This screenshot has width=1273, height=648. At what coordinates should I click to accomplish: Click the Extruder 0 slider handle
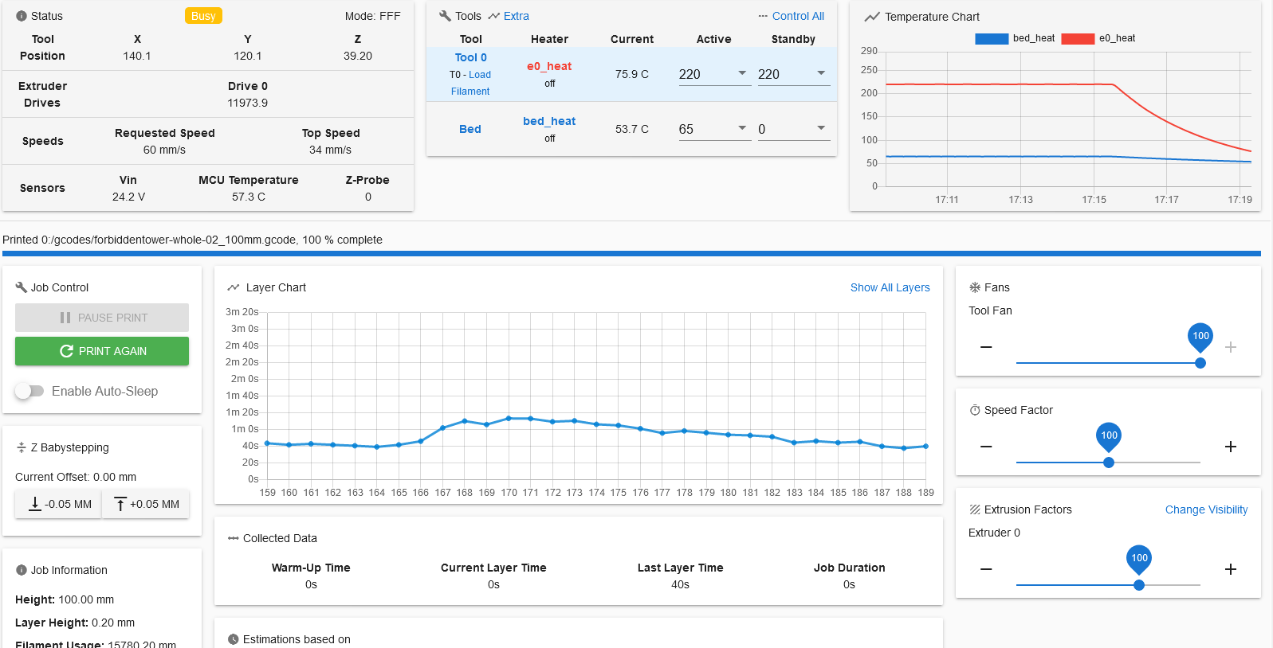tap(1139, 585)
